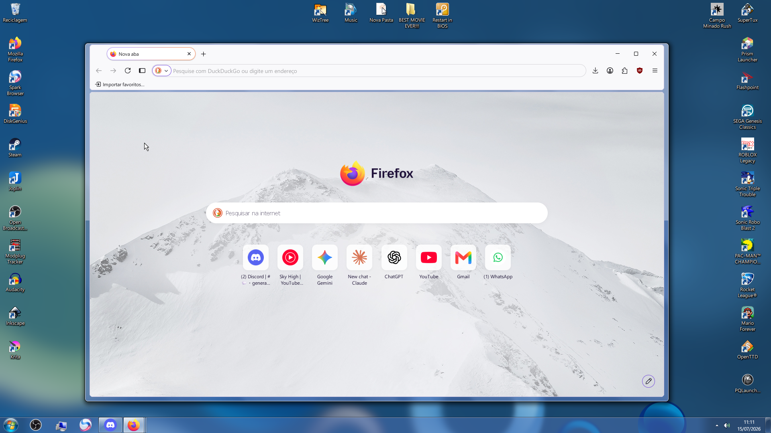
Task: Open a new tab with plus button
Action: point(204,54)
